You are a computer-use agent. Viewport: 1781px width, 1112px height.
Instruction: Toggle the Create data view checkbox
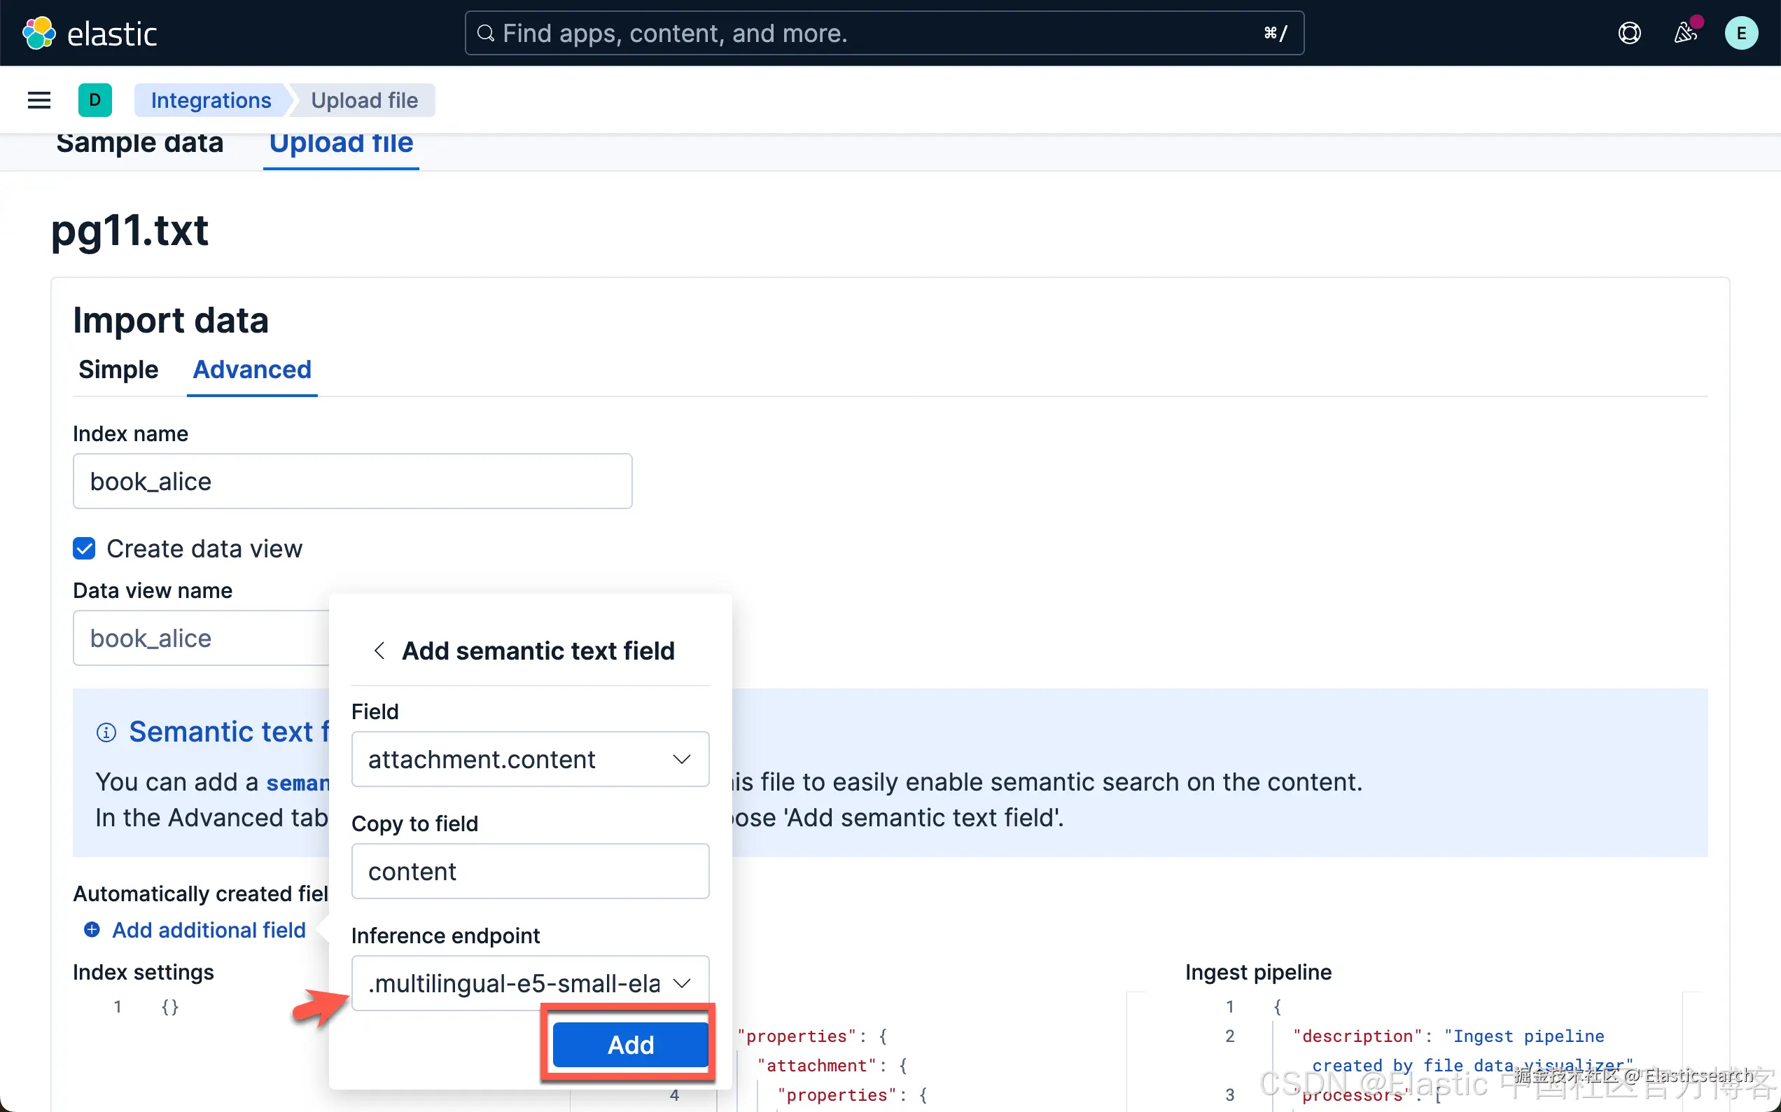tap(85, 548)
